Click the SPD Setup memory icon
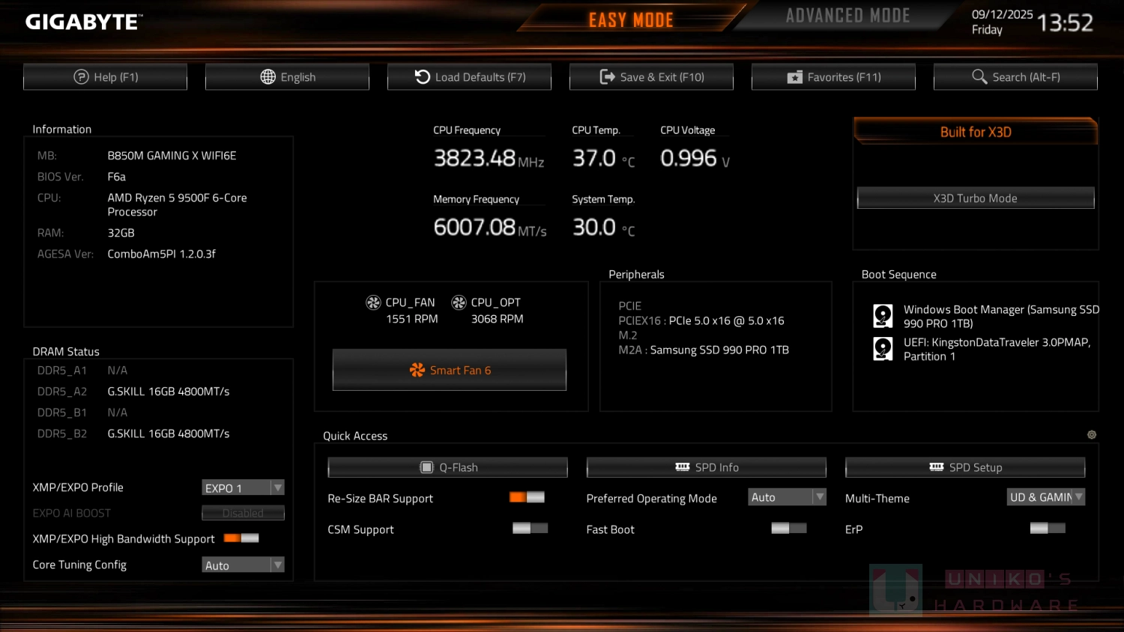Viewport: 1124px width, 632px height. [x=937, y=467]
